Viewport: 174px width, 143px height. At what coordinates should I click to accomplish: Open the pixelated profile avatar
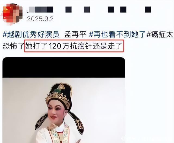12,14
